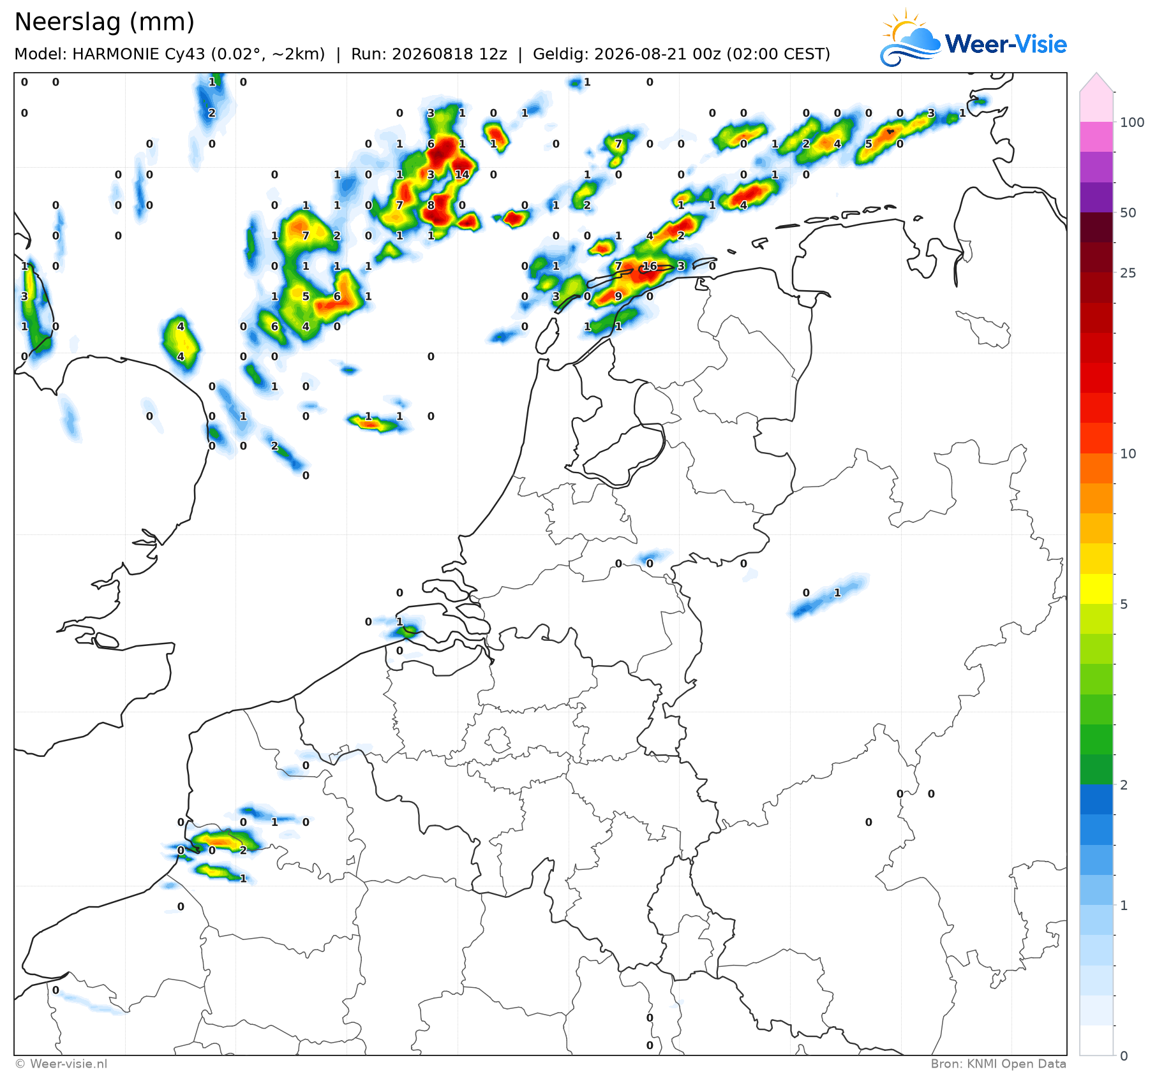Select the purple color band near 50
This screenshot has height=1072, width=1164.
pos(1096,198)
